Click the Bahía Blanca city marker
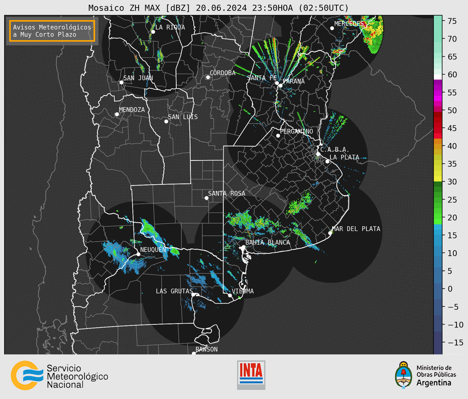The width and height of the screenshot is (468, 399). pos(243,247)
